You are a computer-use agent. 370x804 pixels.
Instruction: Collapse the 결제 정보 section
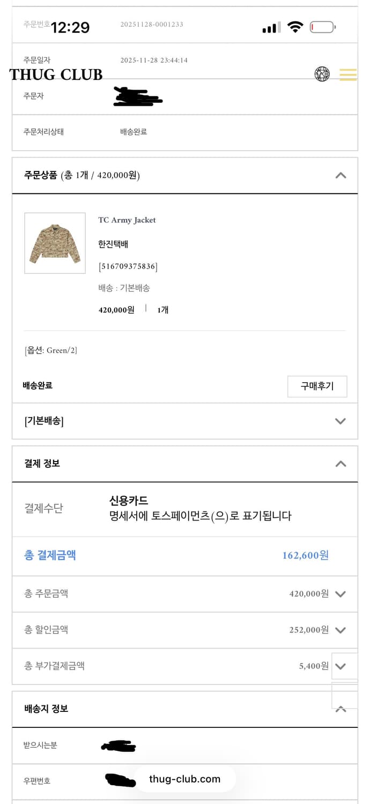(x=339, y=463)
